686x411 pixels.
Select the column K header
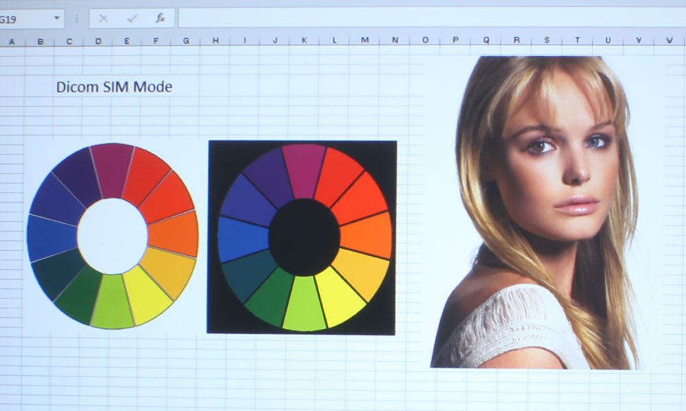(304, 41)
